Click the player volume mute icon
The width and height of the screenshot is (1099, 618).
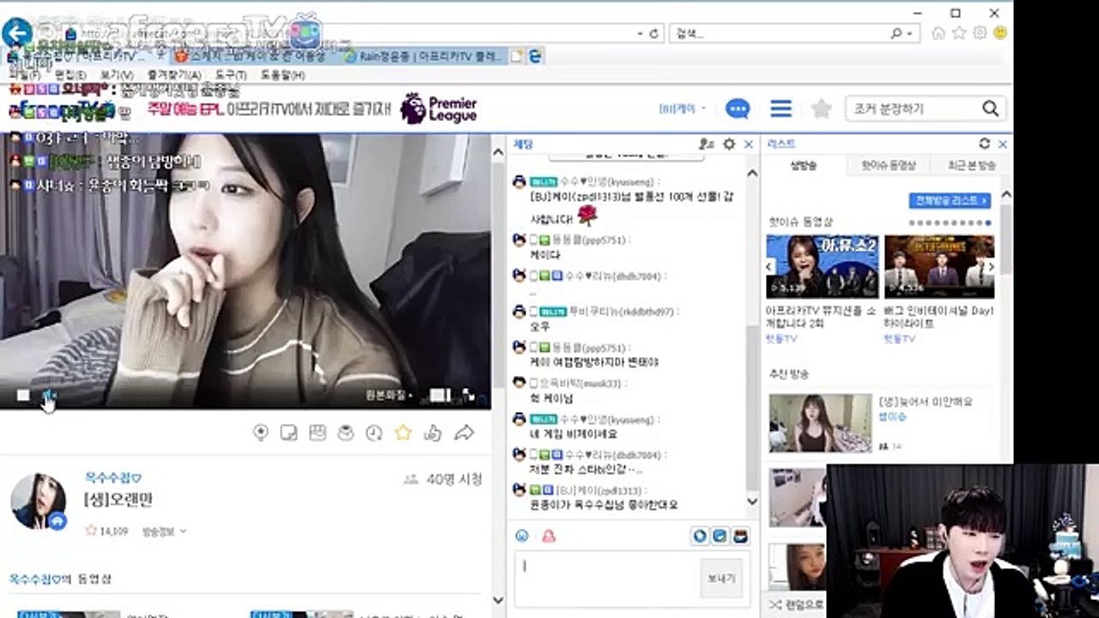[x=49, y=395]
